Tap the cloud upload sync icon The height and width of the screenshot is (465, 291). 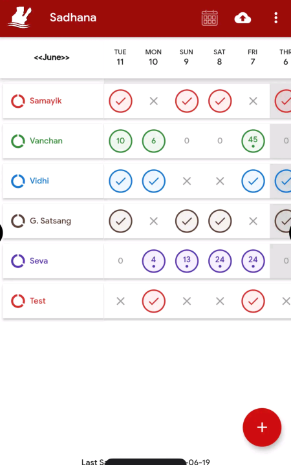click(x=242, y=18)
